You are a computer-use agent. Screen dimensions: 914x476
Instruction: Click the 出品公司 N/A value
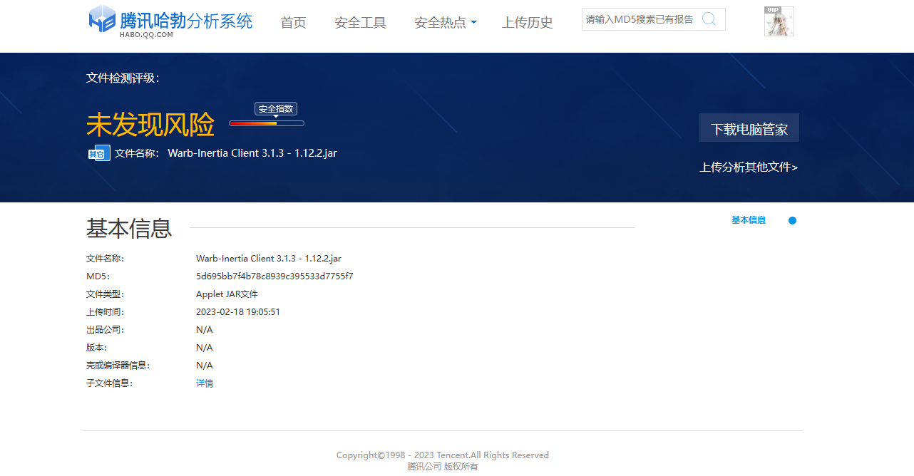click(205, 330)
